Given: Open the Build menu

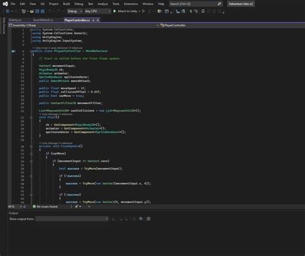Looking at the screenshot, I should click(66, 4).
